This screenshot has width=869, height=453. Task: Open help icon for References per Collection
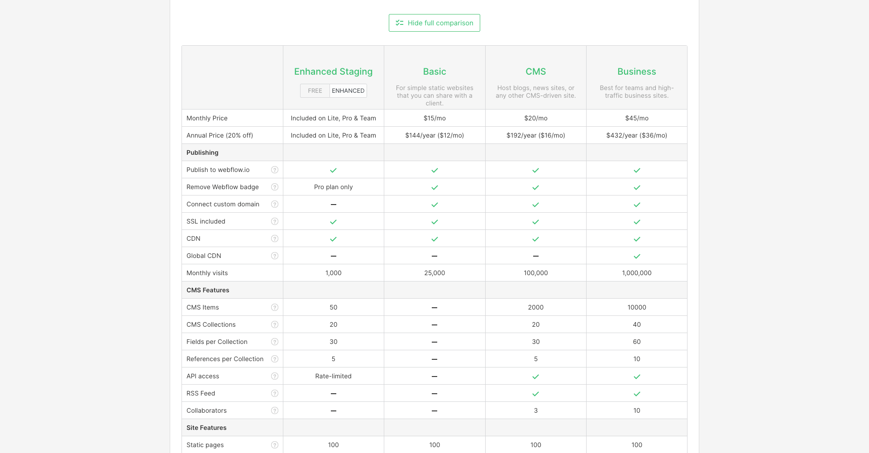click(275, 359)
